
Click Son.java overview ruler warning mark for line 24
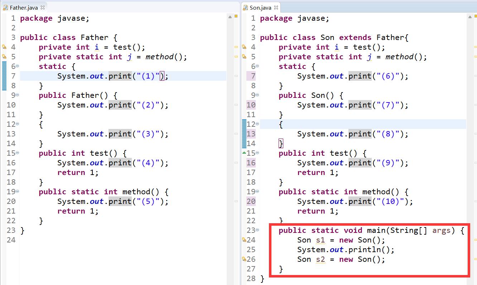(x=476, y=240)
